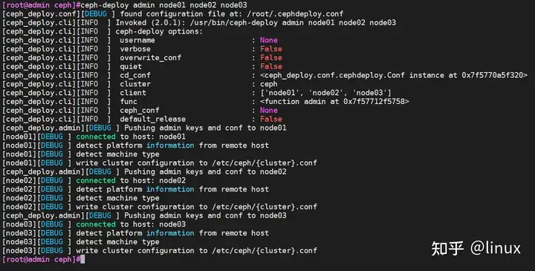Image resolution: width=535 pixels, height=271 pixels.
Task: Click the magenta None value for username
Action: tap(268, 40)
